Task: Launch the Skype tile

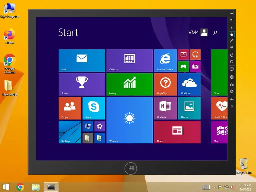Action: tap(94, 108)
